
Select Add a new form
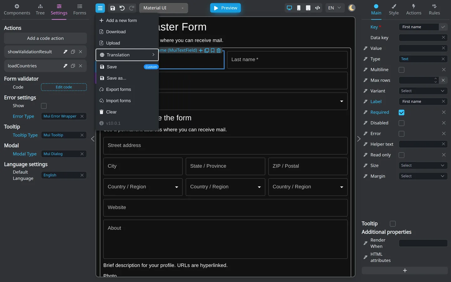point(127,20)
